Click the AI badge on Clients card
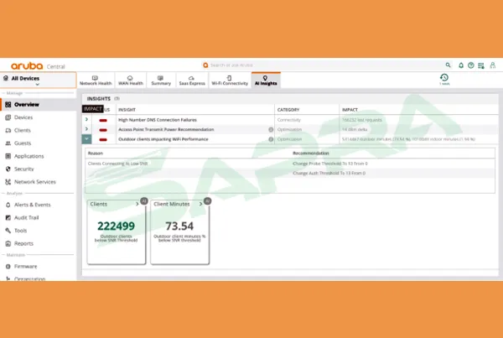 [144, 201]
